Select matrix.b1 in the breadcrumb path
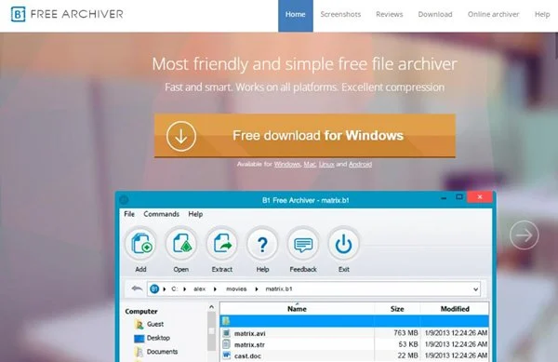This screenshot has height=362, width=558. point(279,289)
